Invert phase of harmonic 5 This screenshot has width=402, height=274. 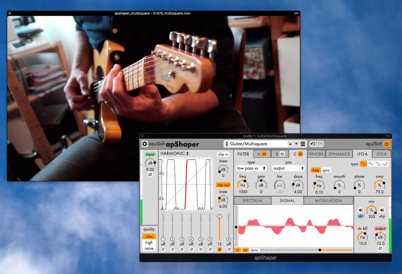pyautogui.click(x=201, y=249)
